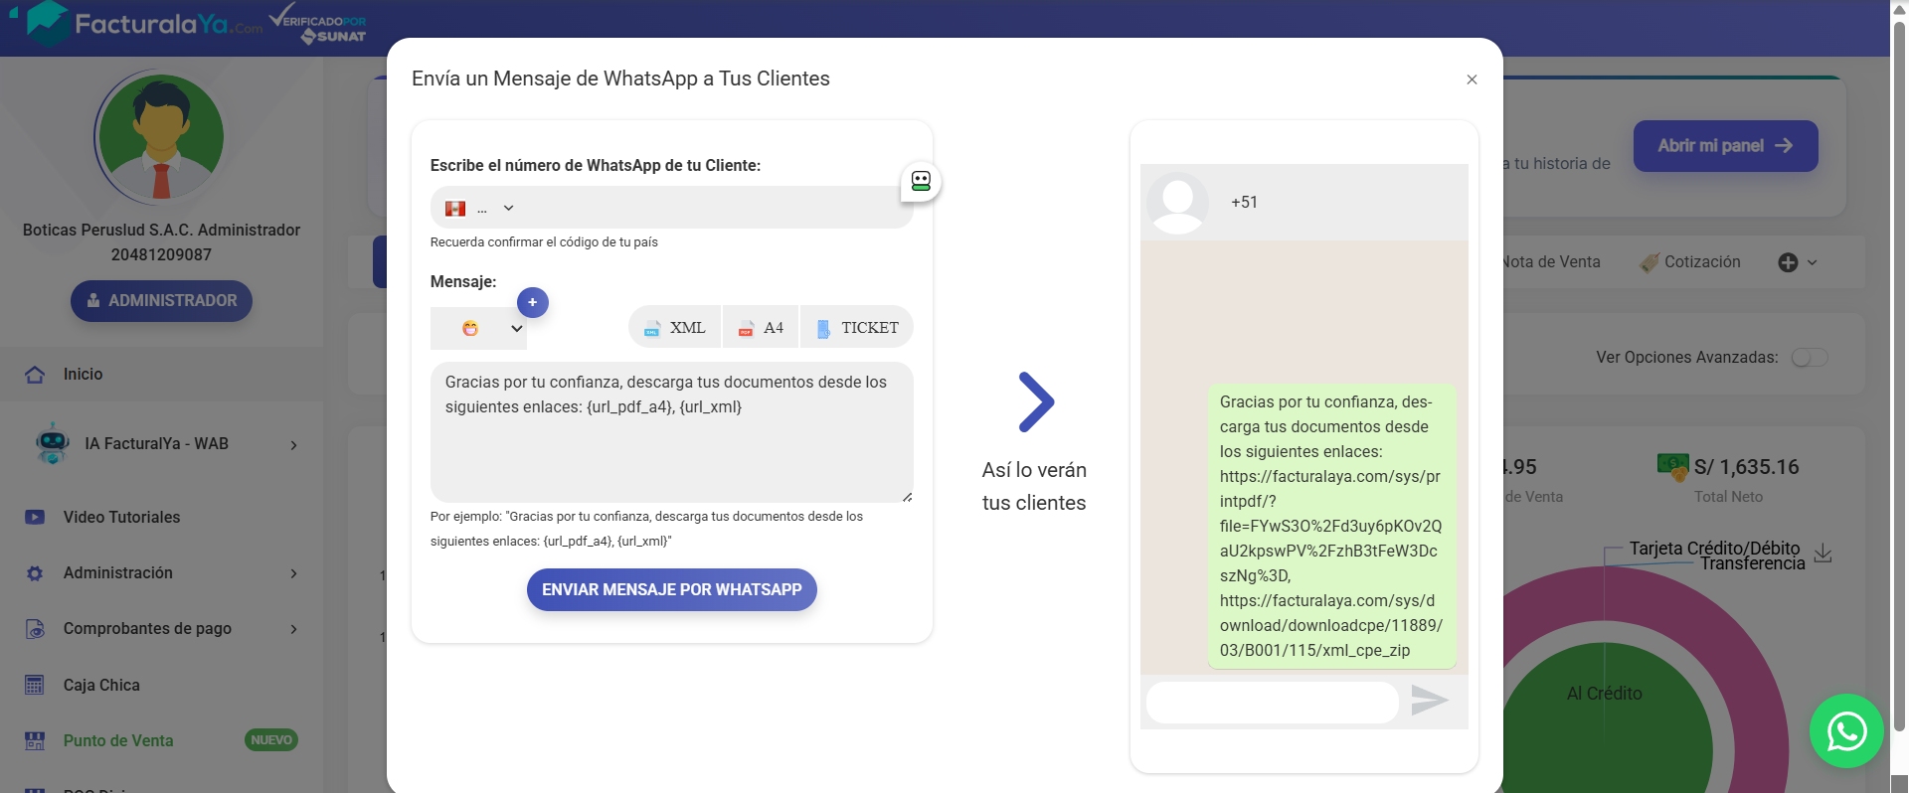The height and width of the screenshot is (793, 1909).
Task: Click the RUC number 20481209087
Action: 161,254
